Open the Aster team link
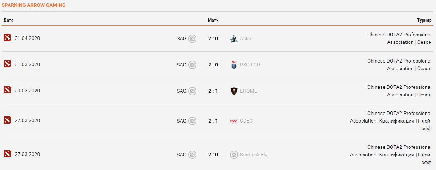Viewport: 436px width, 170px height. [x=246, y=38]
